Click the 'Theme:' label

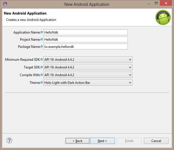(x=35, y=83)
